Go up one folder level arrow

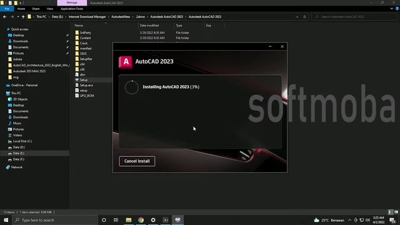[23, 17]
